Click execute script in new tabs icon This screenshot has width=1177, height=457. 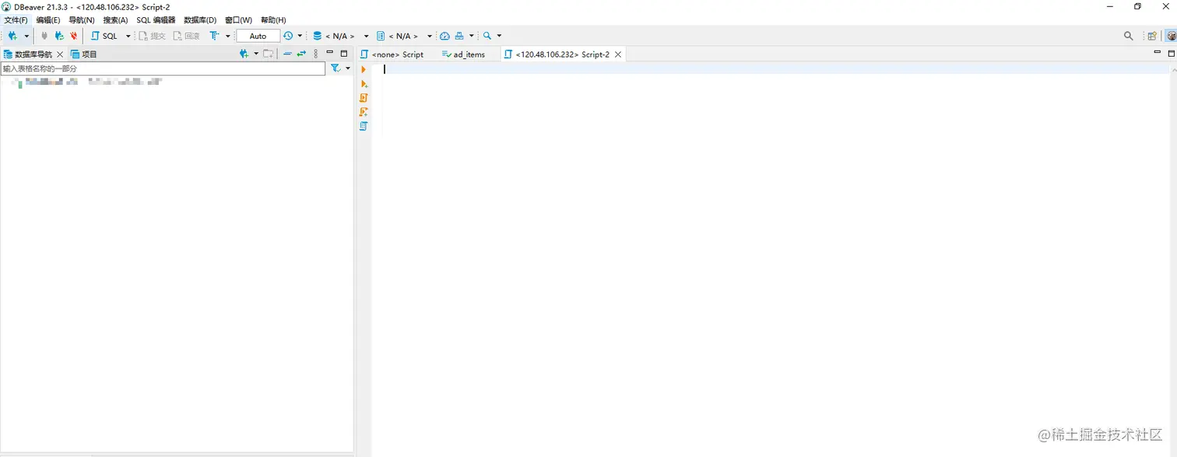(364, 112)
